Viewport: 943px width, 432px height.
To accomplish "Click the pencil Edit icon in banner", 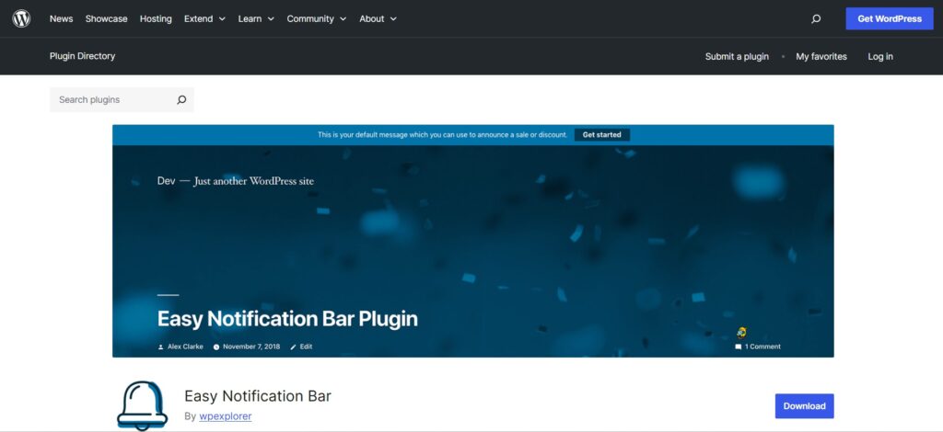I will click(x=294, y=347).
